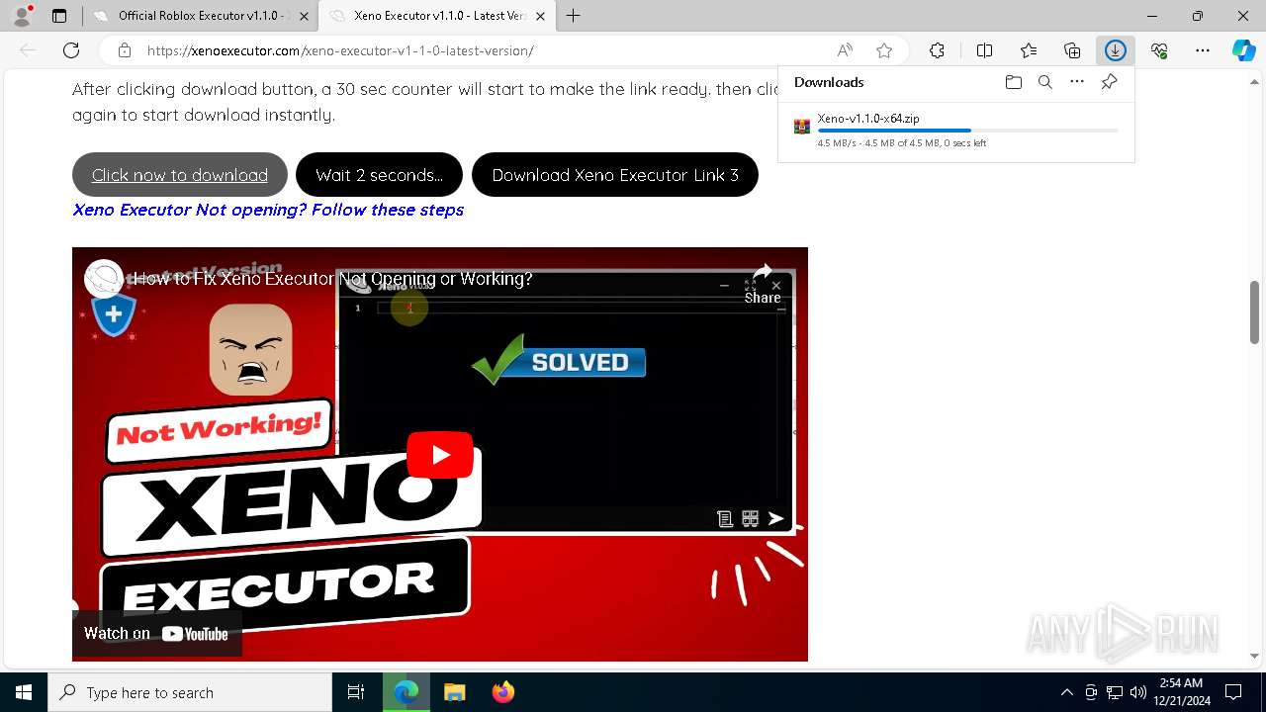Show hidden tray icons
Image resolution: width=1266 pixels, height=712 pixels.
1066,692
